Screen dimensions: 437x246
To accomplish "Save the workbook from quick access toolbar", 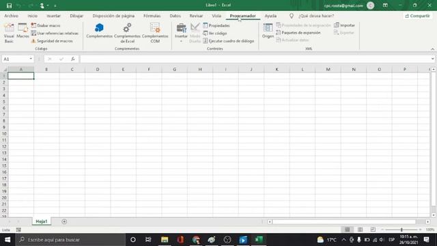I will (x=9, y=5).
